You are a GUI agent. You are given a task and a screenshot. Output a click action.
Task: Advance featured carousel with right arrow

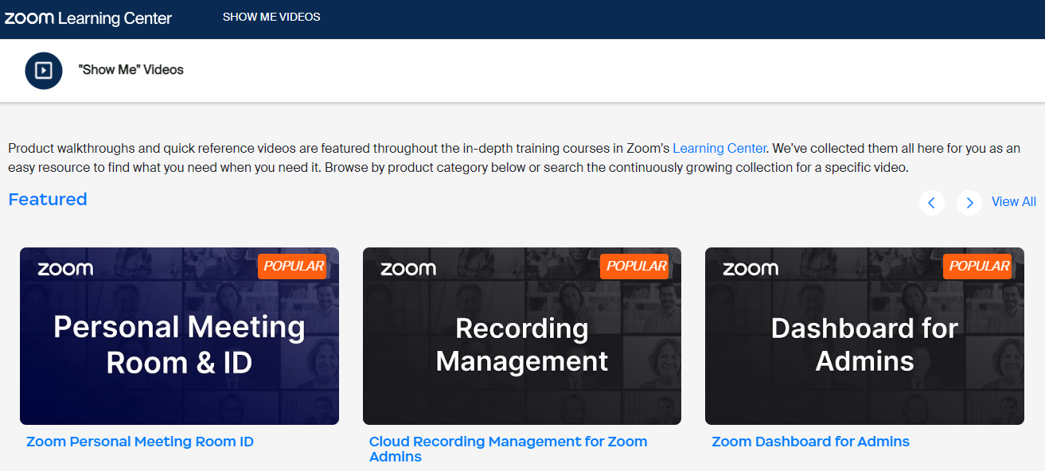coord(969,203)
